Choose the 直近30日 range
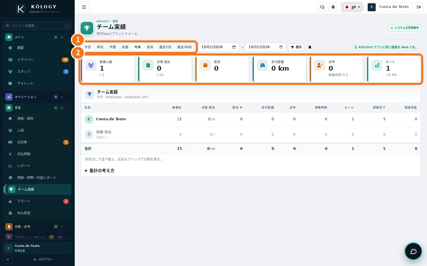 [184, 47]
